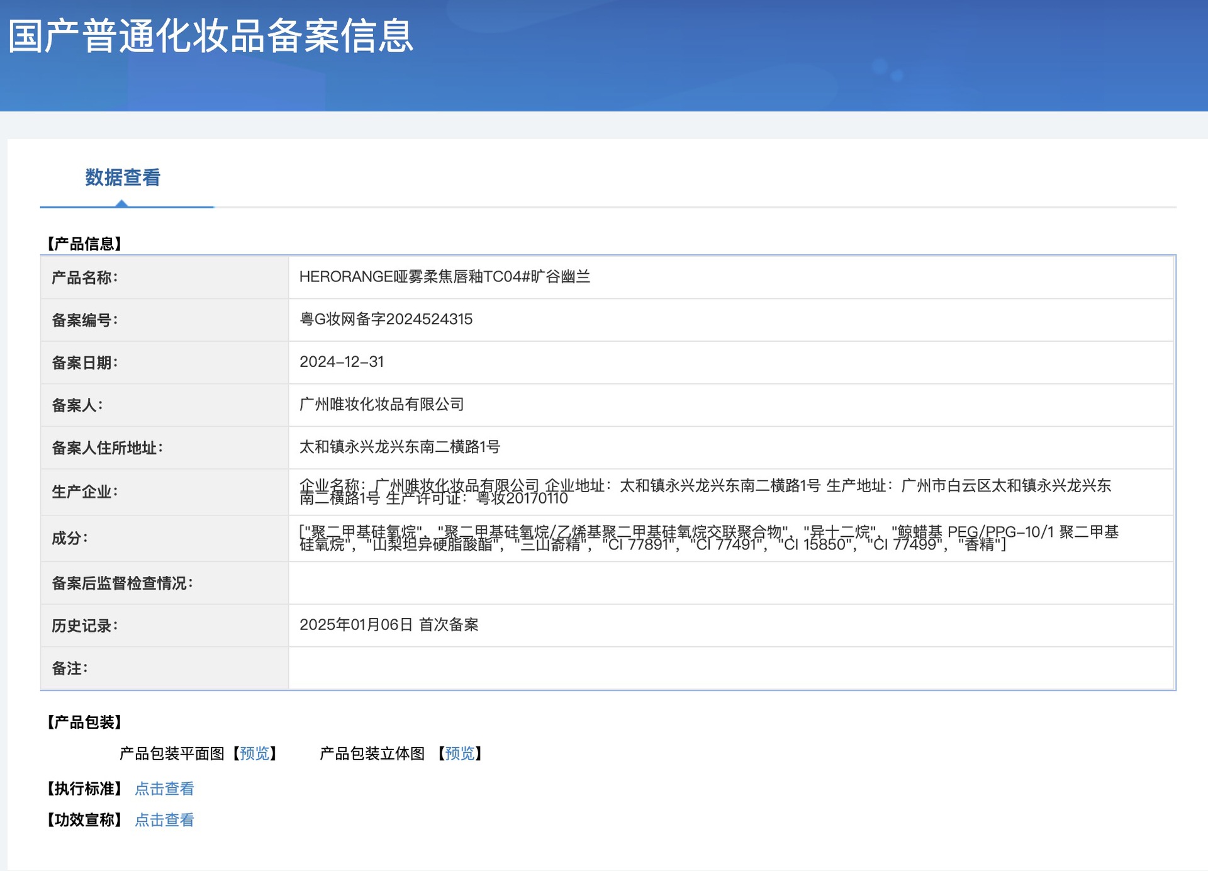The image size is (1208, 871).
Task: Click the 执行标准 label
Action: pyautogui.click(x=84, y=789)
